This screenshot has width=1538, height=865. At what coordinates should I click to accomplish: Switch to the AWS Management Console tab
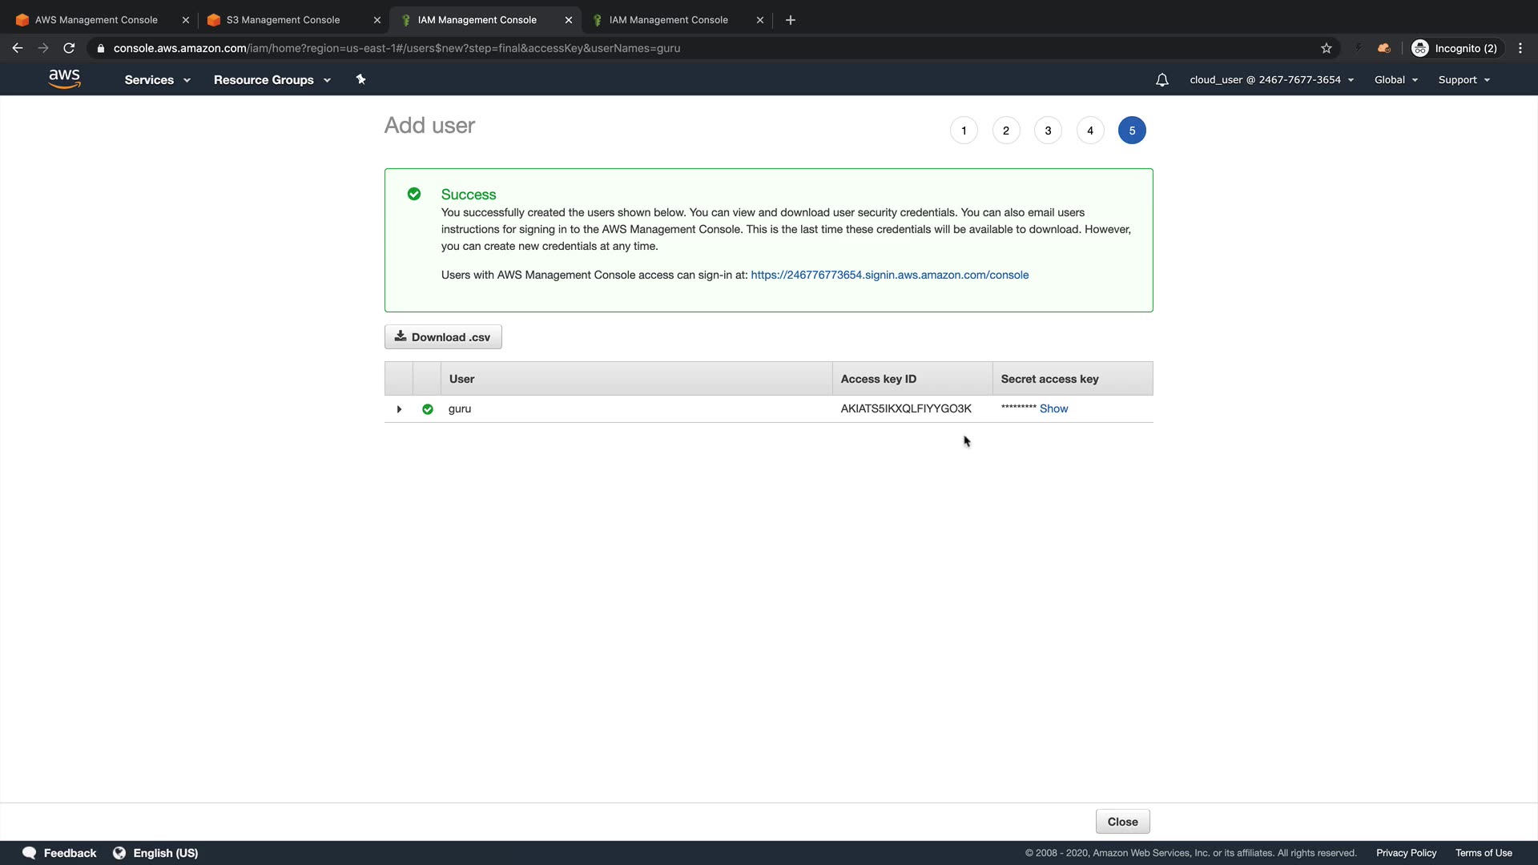[x=96, y=20]
